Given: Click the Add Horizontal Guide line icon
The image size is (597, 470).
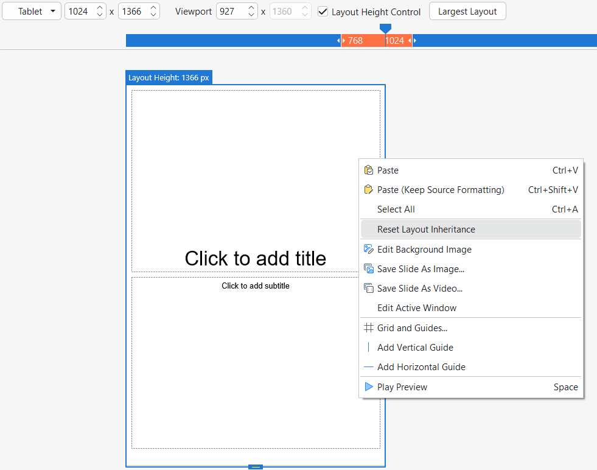Looking at the screenshot, I should [x=368, y=367].
